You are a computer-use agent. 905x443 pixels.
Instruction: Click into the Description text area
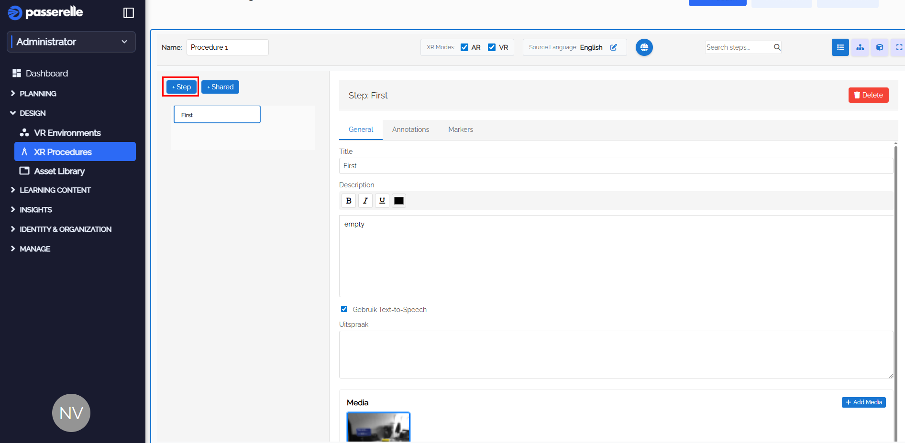click(x=616, y=256)
